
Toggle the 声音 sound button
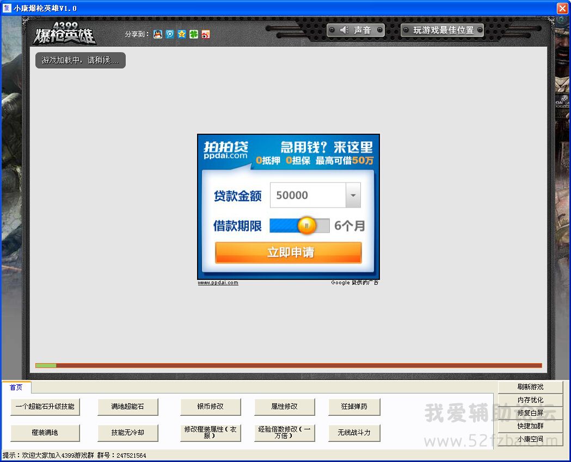coord(356,30)
